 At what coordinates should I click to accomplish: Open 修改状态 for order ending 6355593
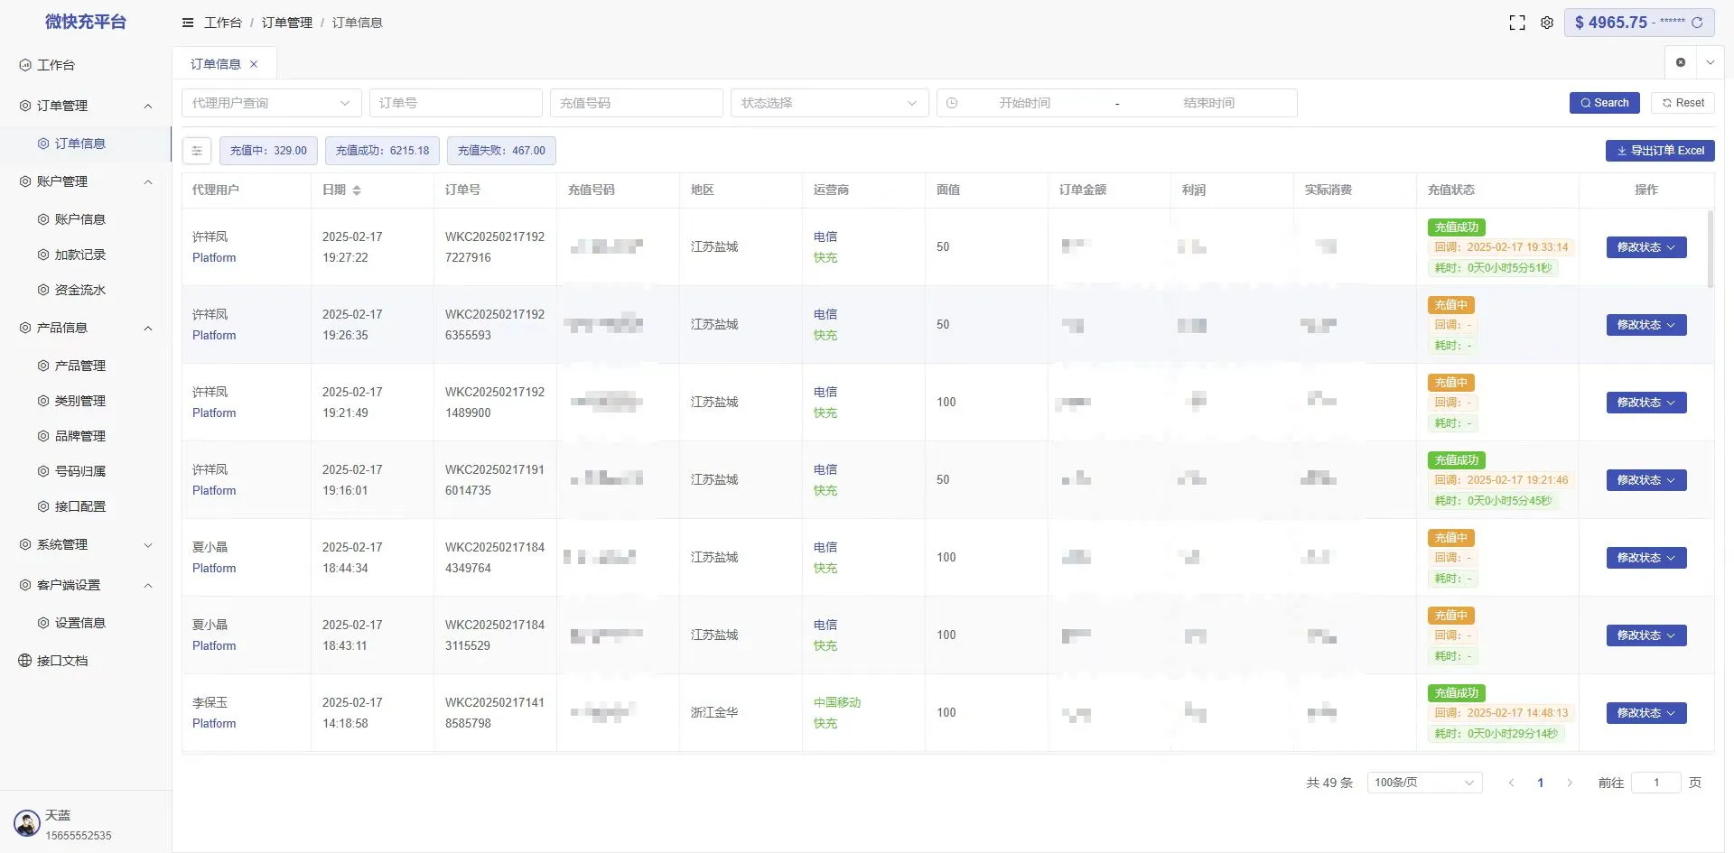[x=1646, y=325]
